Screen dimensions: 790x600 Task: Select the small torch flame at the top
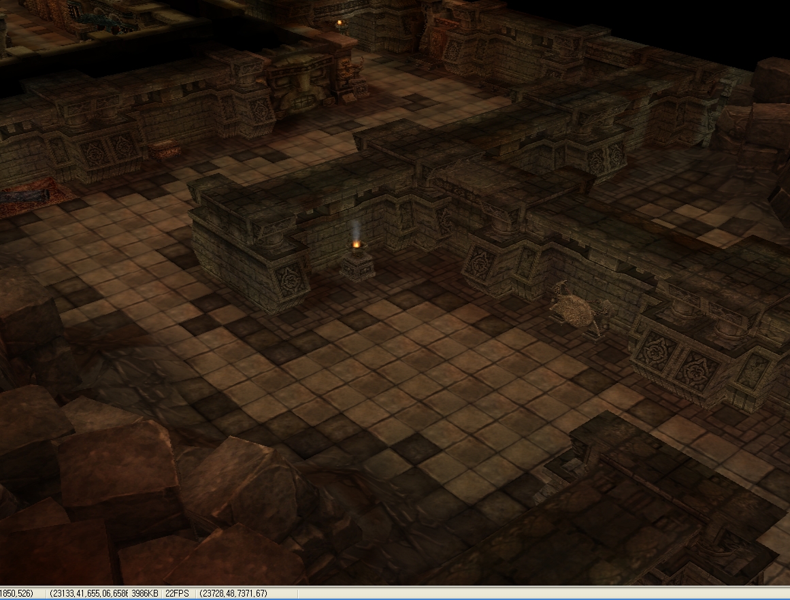pos(340,24)
